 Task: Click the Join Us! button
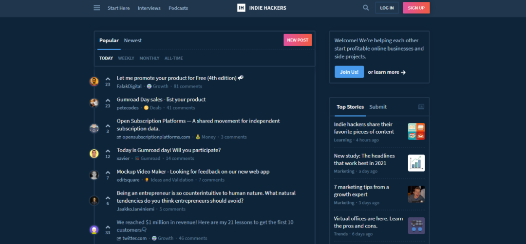(x=349, y=72)
